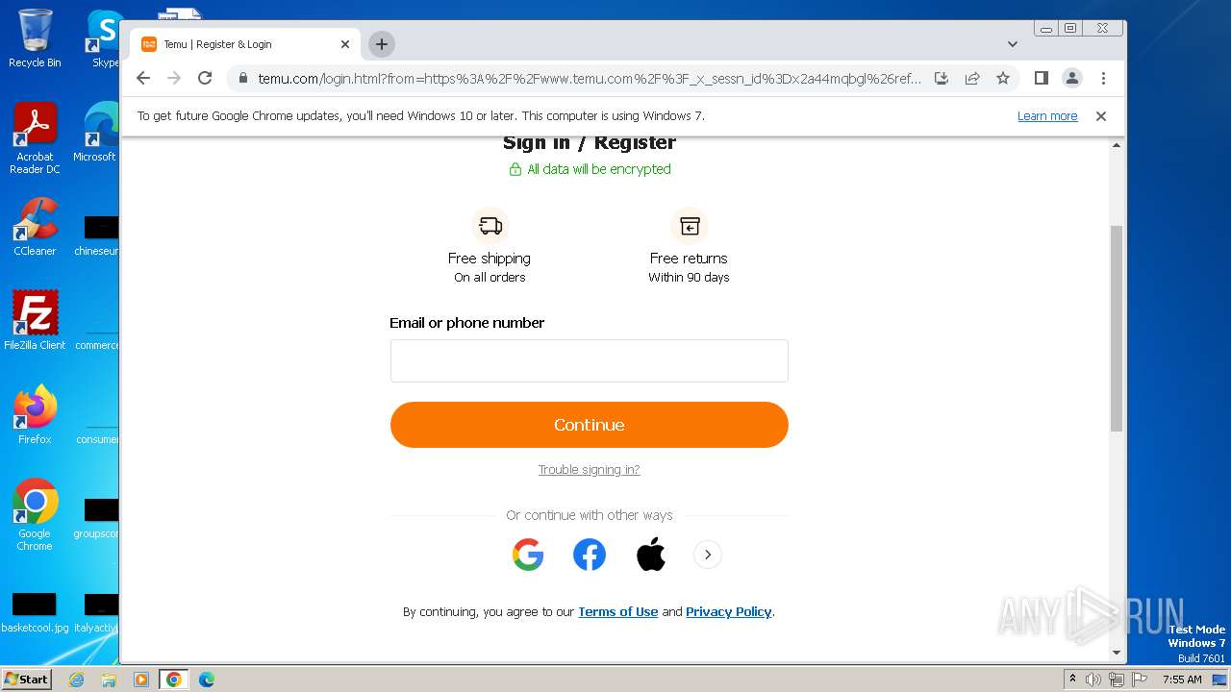Open the Windows Start menu
1231x692 pixels.
[26, 680]
